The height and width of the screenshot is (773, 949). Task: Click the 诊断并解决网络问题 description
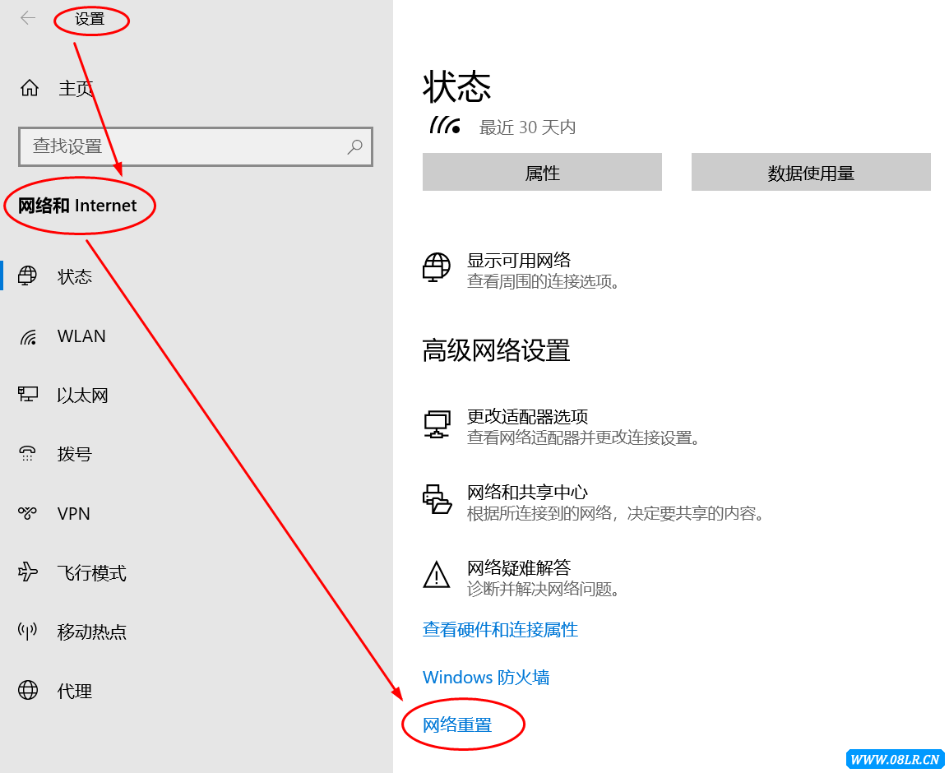pyautogui.click(x=544, y=588)
